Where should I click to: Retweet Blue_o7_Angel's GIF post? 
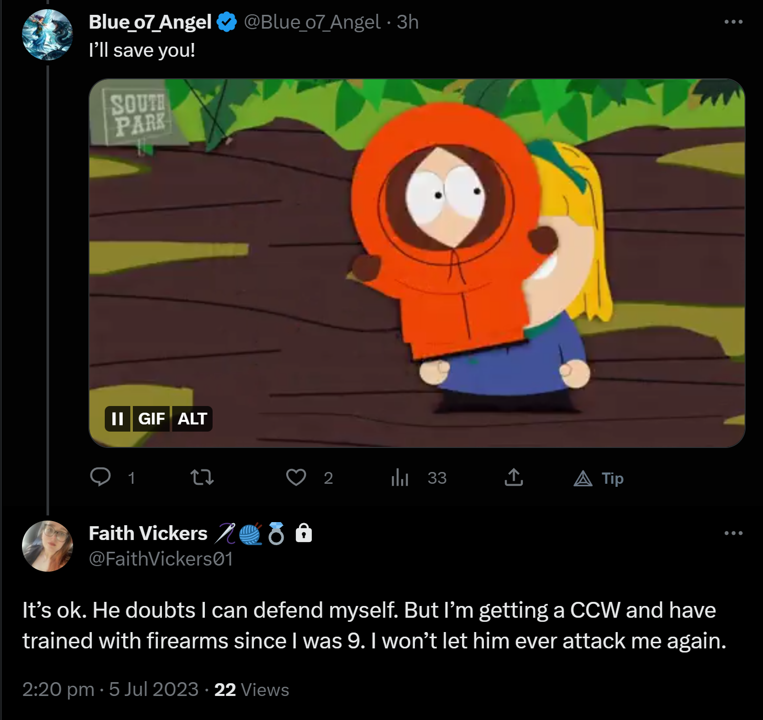point(202,478)
